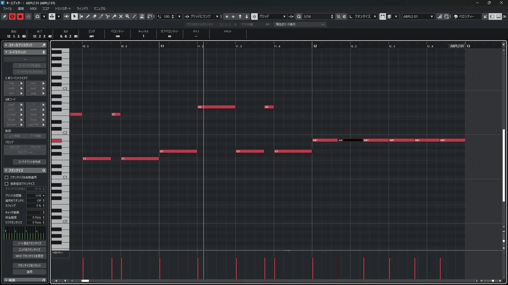Toggle the Solo editor button

(x=12, y=16)
